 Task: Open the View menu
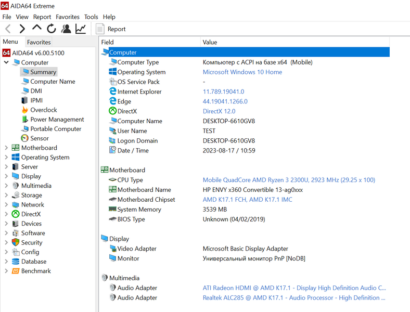[22, 17]
